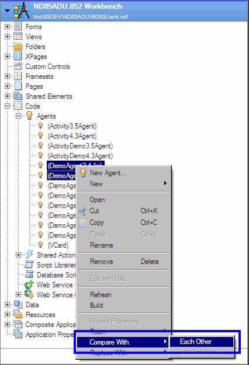The image size is (249, 365).
Task: Expand the XPages tree node
Action: pos(7,56)
